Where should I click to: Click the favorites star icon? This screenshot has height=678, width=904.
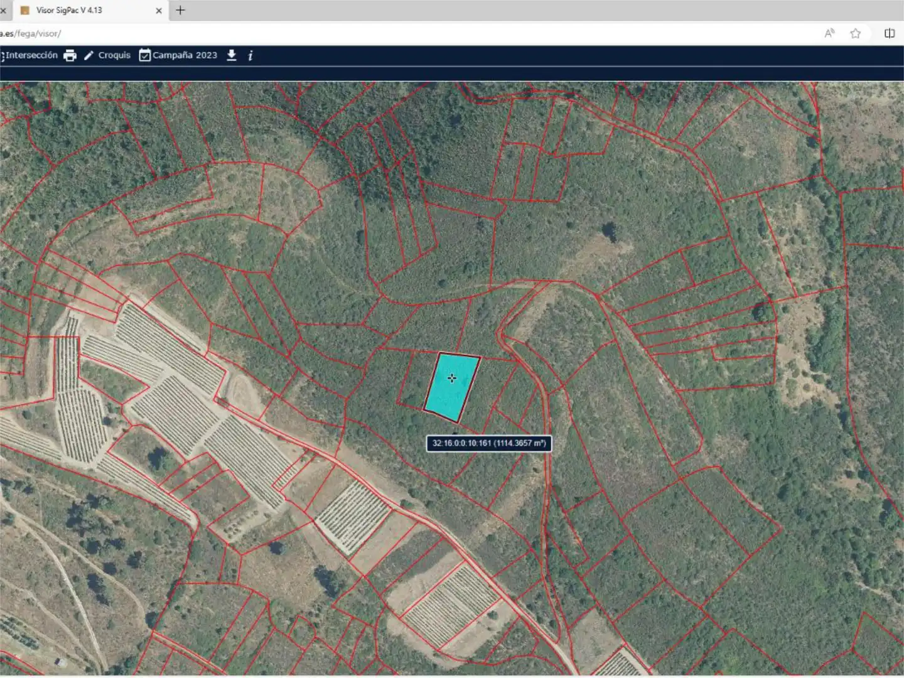tap(855, 33)
